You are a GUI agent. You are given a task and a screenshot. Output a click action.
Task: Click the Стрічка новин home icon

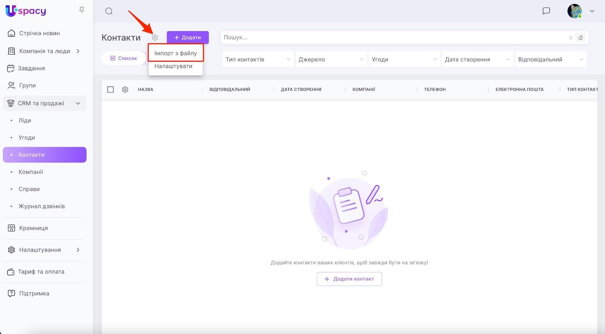click(11, 33)
